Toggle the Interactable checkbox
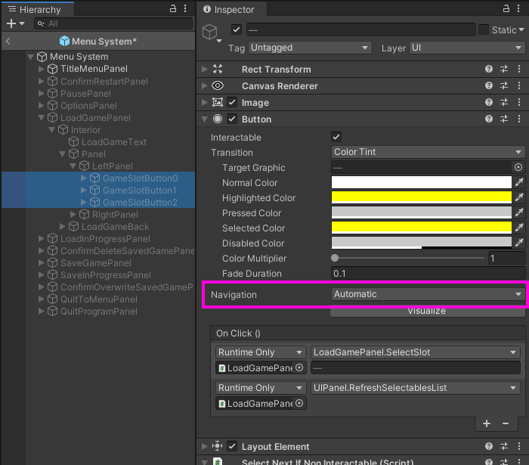This screenshot has height=465, width=529. pos(336,137)
